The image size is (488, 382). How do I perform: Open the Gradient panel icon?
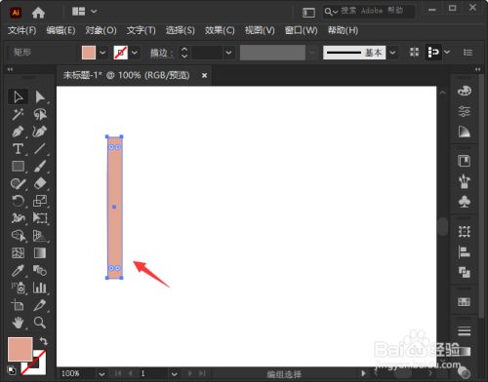465,132
